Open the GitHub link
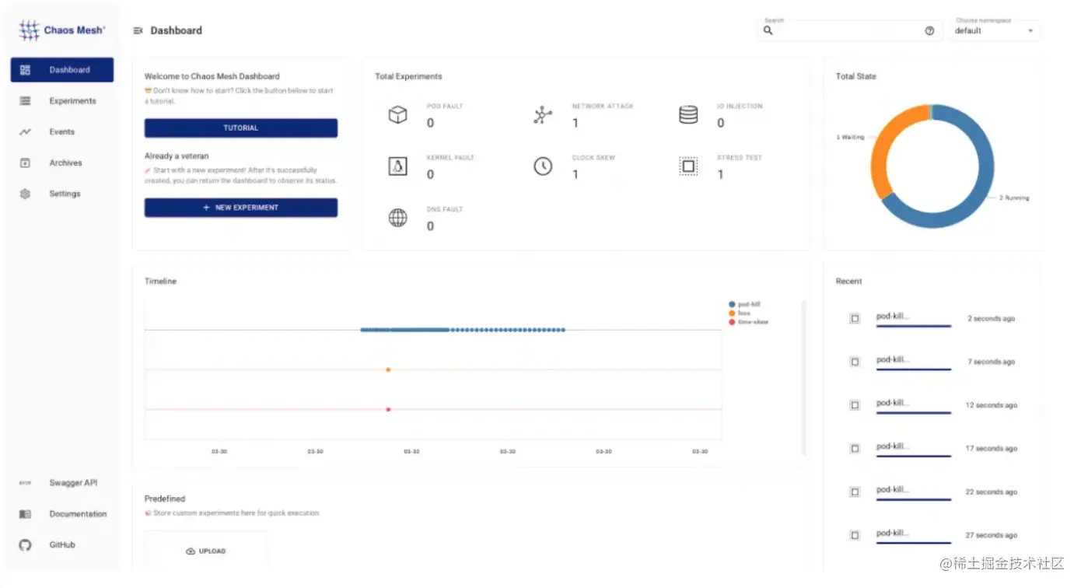 62,545
